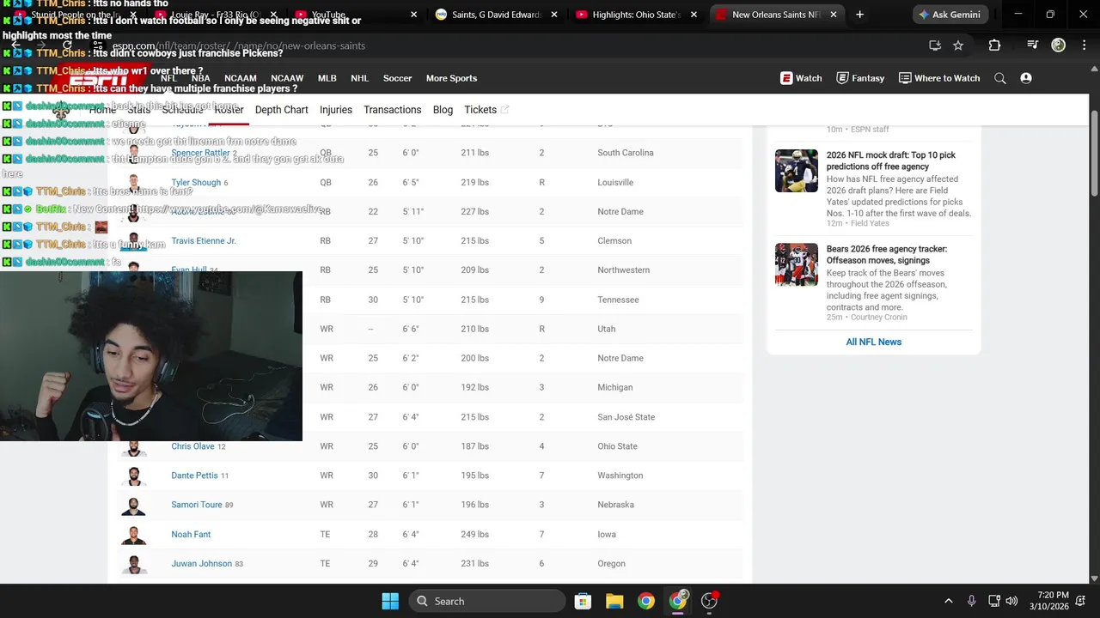This screenshot has width=1100, height=618.
Task: Click Juwan Johnson's headshot image
Action: pyautogui.click(x=133, y=564)
